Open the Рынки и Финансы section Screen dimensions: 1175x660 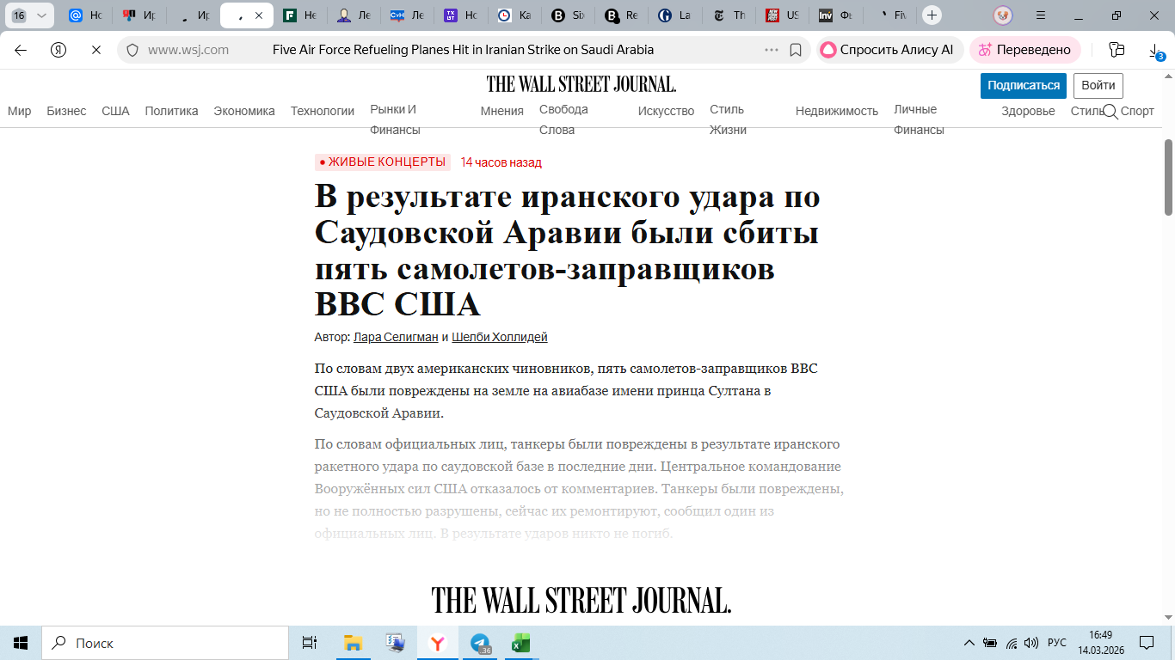[x=395, y=119]
